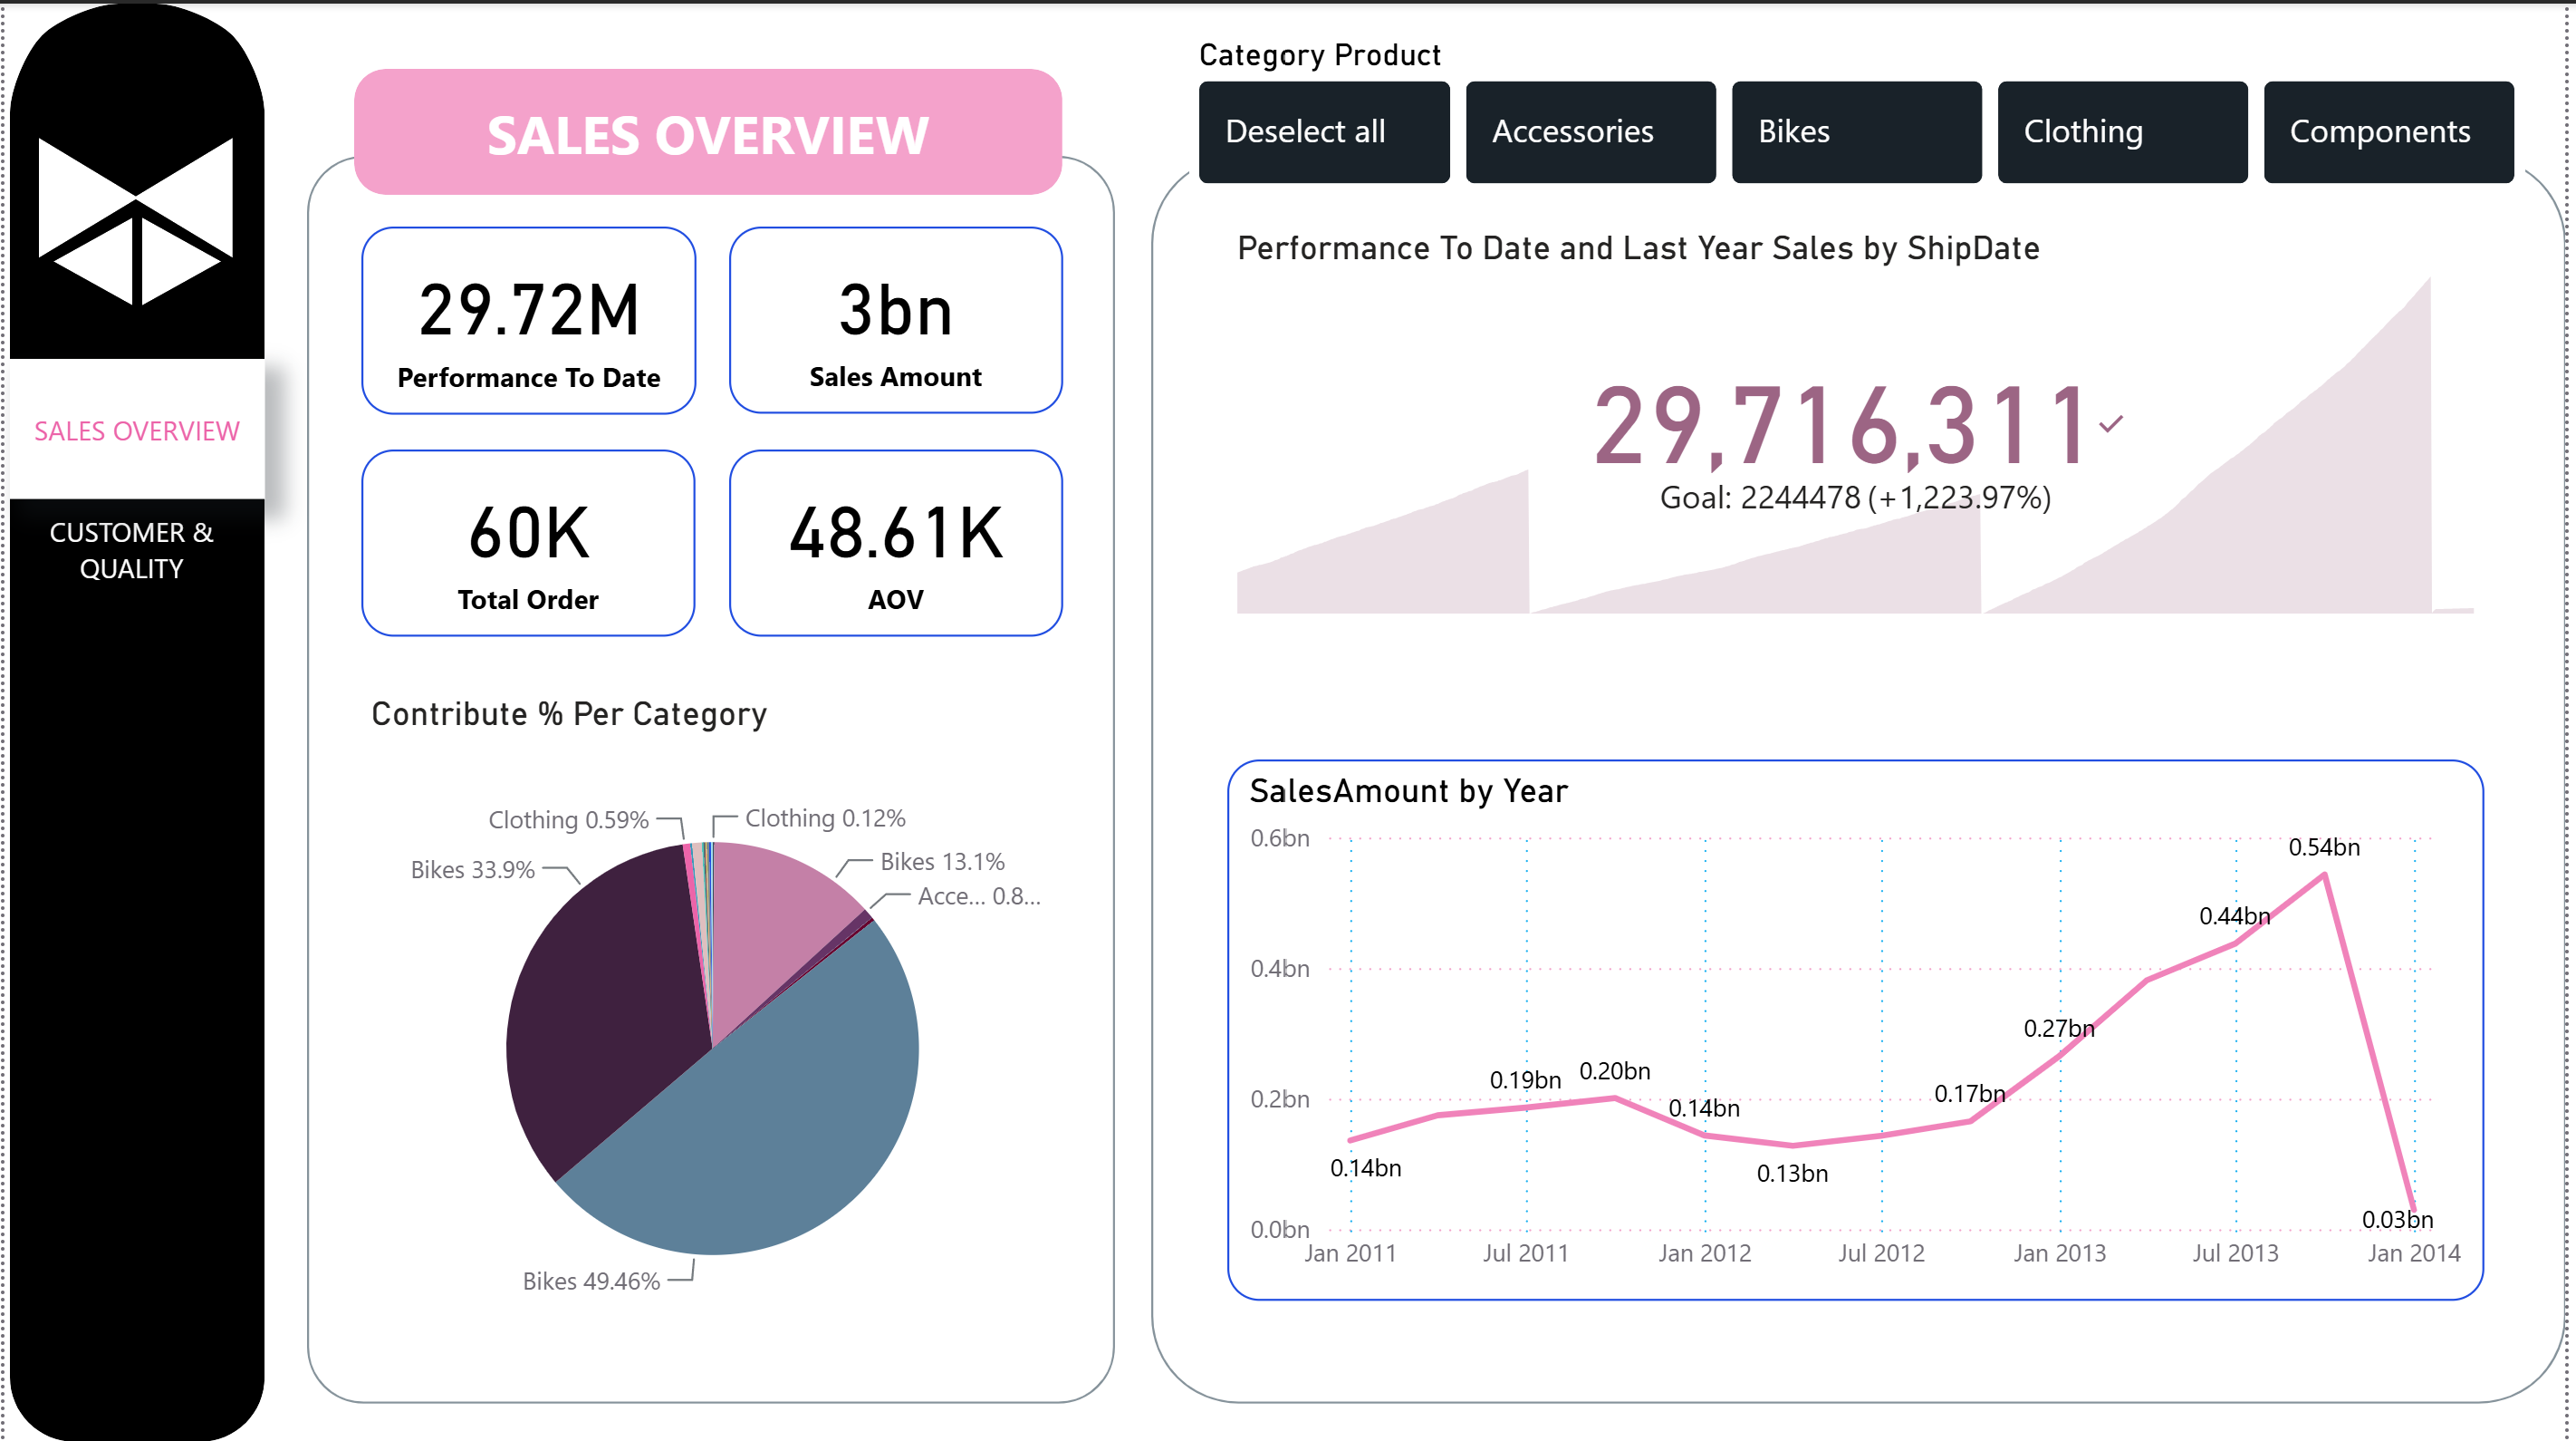Image resolution: width=2576 pixels, height=1441 pixels.
Task: Click the 'Goal: 2244478 (+1,223.97%)' text
Action: [x=1855, y=498]
